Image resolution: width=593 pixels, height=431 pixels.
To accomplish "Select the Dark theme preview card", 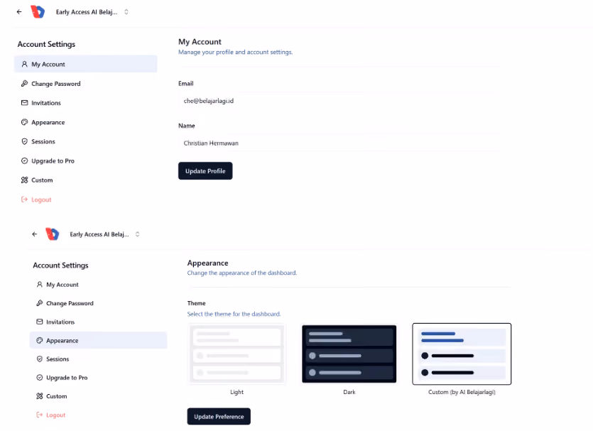I will click(349, 354).
